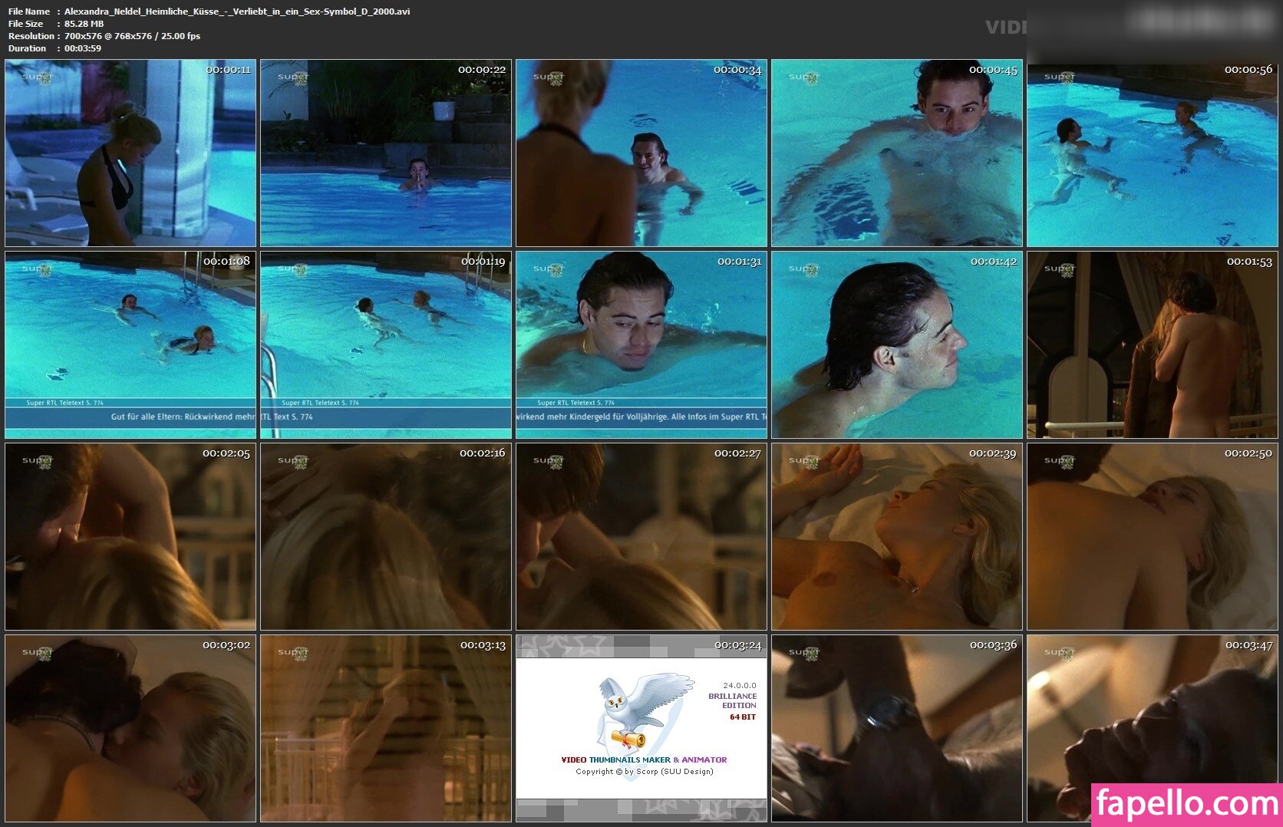Screen dimensions: 1283x827
Task: Click the 00:01:19 timestamp label
Action: click(483, 262)
